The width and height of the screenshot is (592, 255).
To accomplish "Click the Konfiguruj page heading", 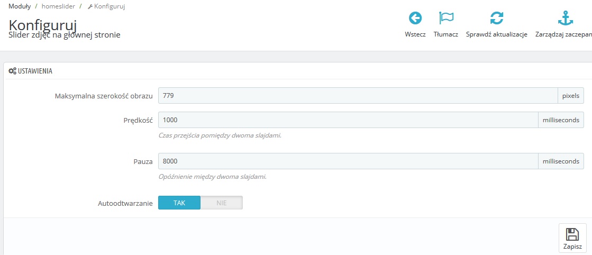I will coord(43,25).
